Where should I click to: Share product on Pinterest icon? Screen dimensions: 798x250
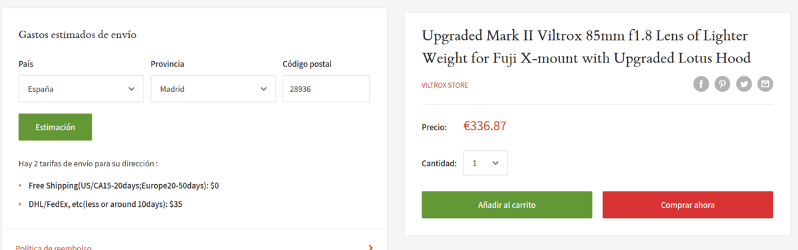click(722, 84)
